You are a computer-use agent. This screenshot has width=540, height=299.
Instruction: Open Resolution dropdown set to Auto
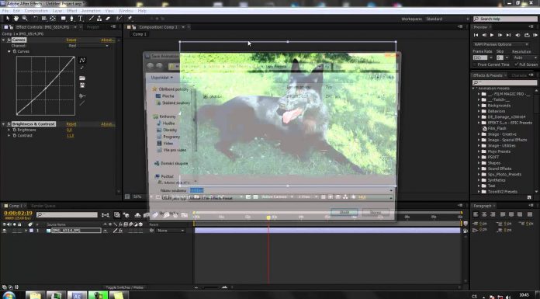point(524,57)
